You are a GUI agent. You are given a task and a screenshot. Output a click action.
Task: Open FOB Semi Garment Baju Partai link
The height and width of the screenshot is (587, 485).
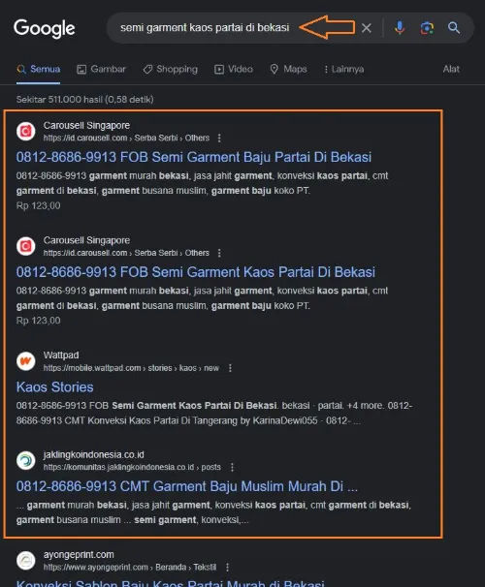click(x=194, y=157)
